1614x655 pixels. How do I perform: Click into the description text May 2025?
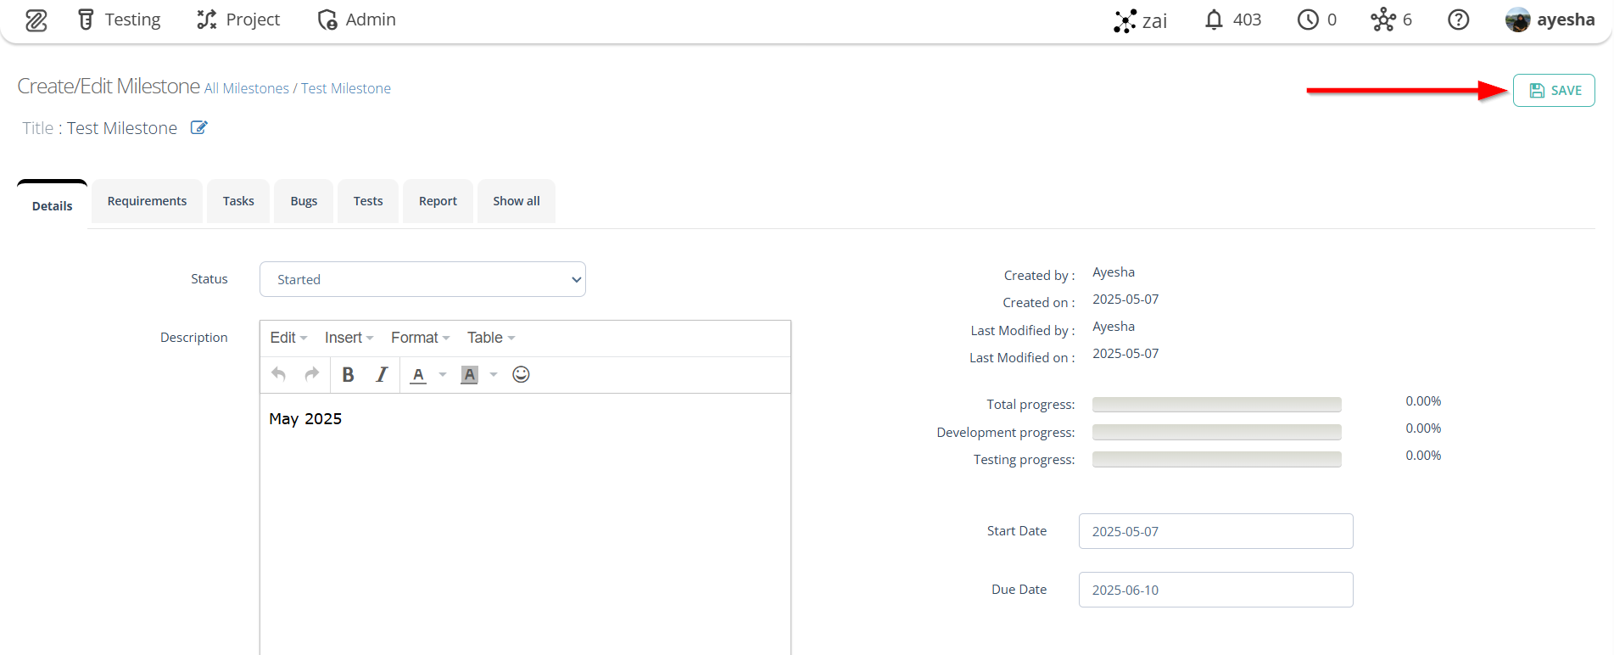coord(305,419)
